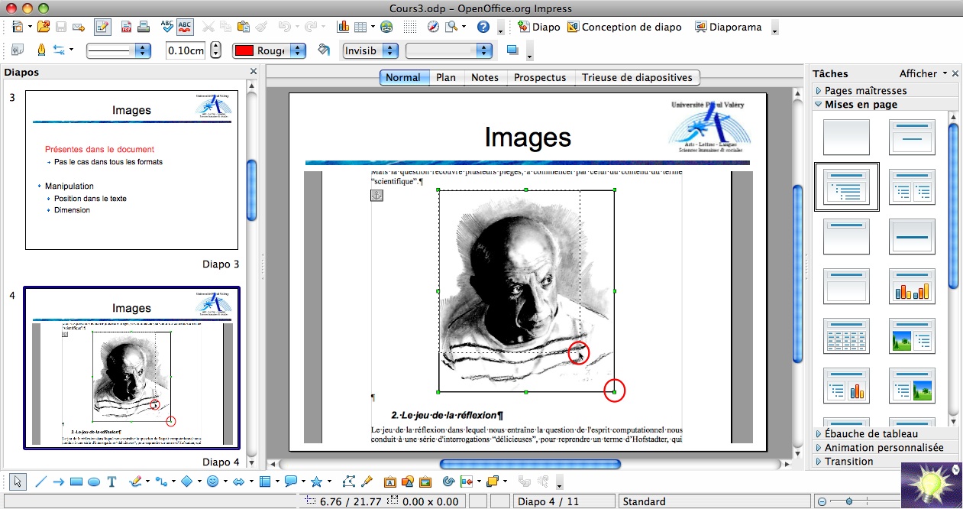Click the slide vertical scrollbar
963x509 pixels.
click(x=799, y=274)
